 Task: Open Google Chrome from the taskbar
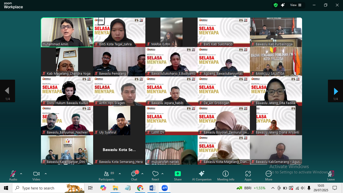[140, 188]
